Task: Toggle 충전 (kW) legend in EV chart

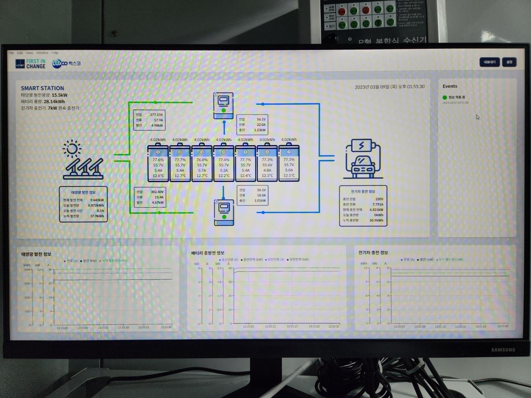Action: [x=426, y=260]
